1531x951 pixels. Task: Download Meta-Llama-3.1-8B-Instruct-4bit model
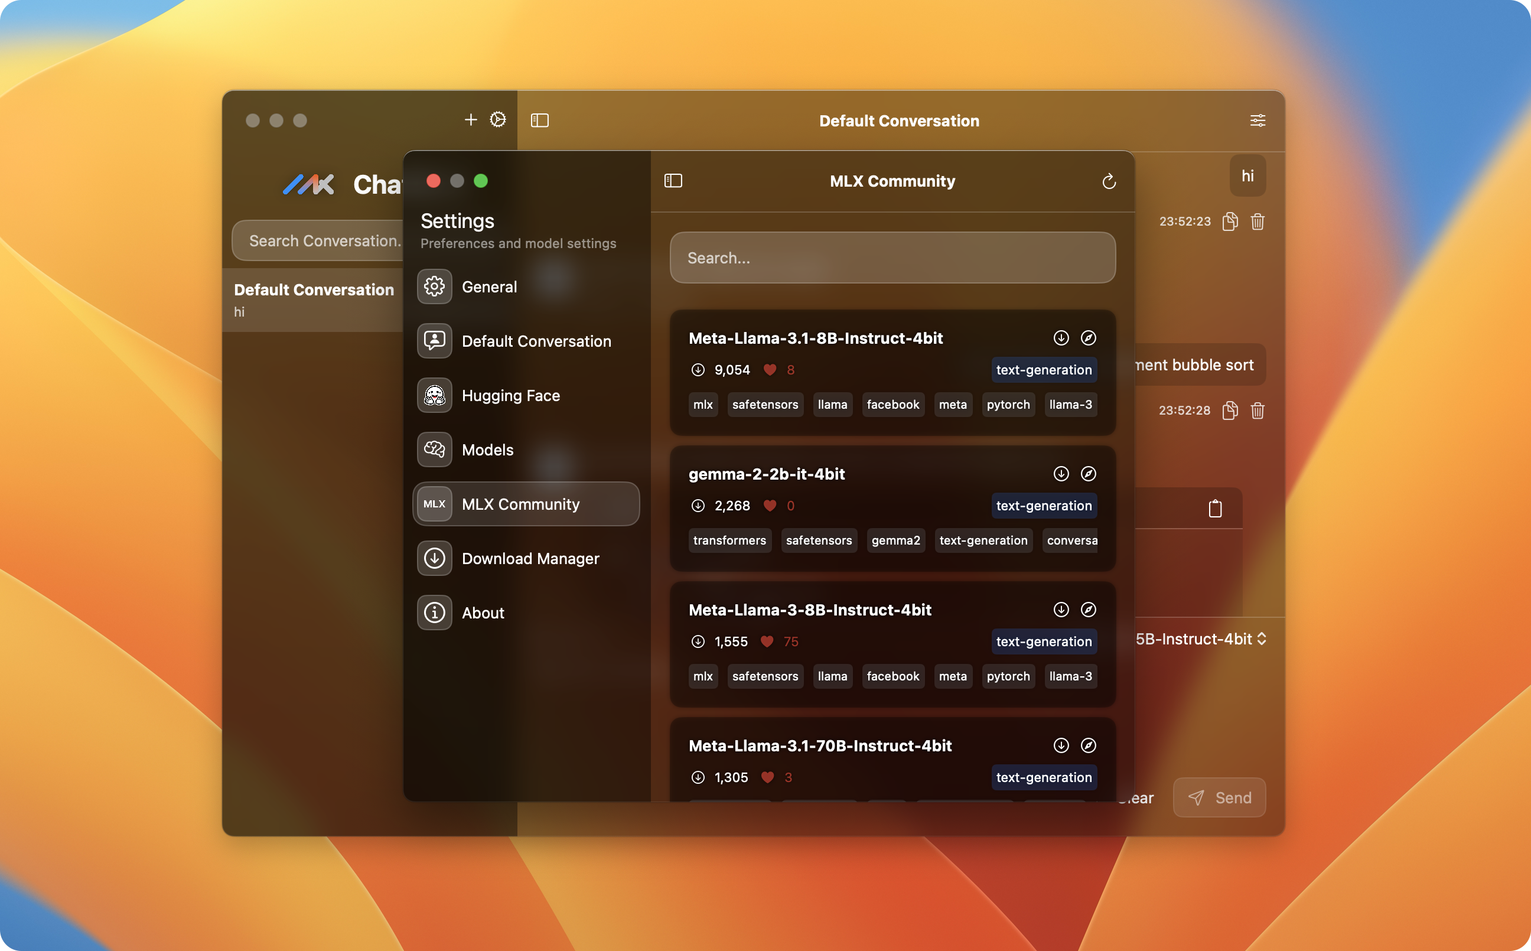[1061, 338]
